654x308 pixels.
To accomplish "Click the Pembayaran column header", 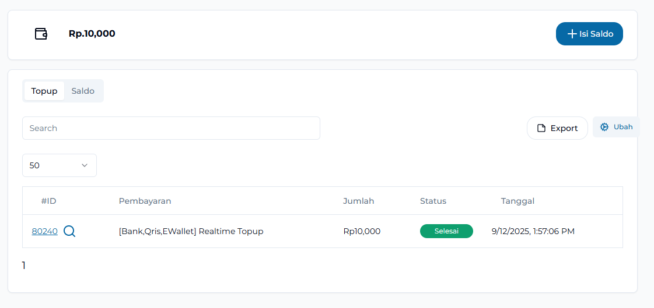I will (x=145, y=201).
